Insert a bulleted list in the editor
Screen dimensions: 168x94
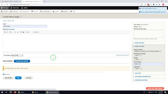(15, 32)
